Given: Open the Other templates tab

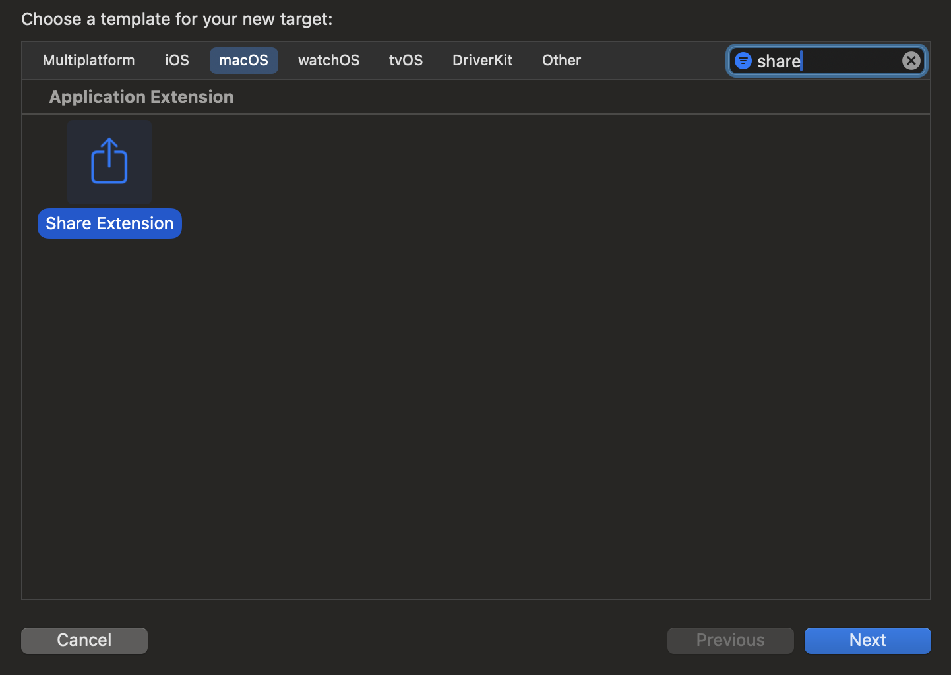Looking at the screenshot, I should (561, 60).
